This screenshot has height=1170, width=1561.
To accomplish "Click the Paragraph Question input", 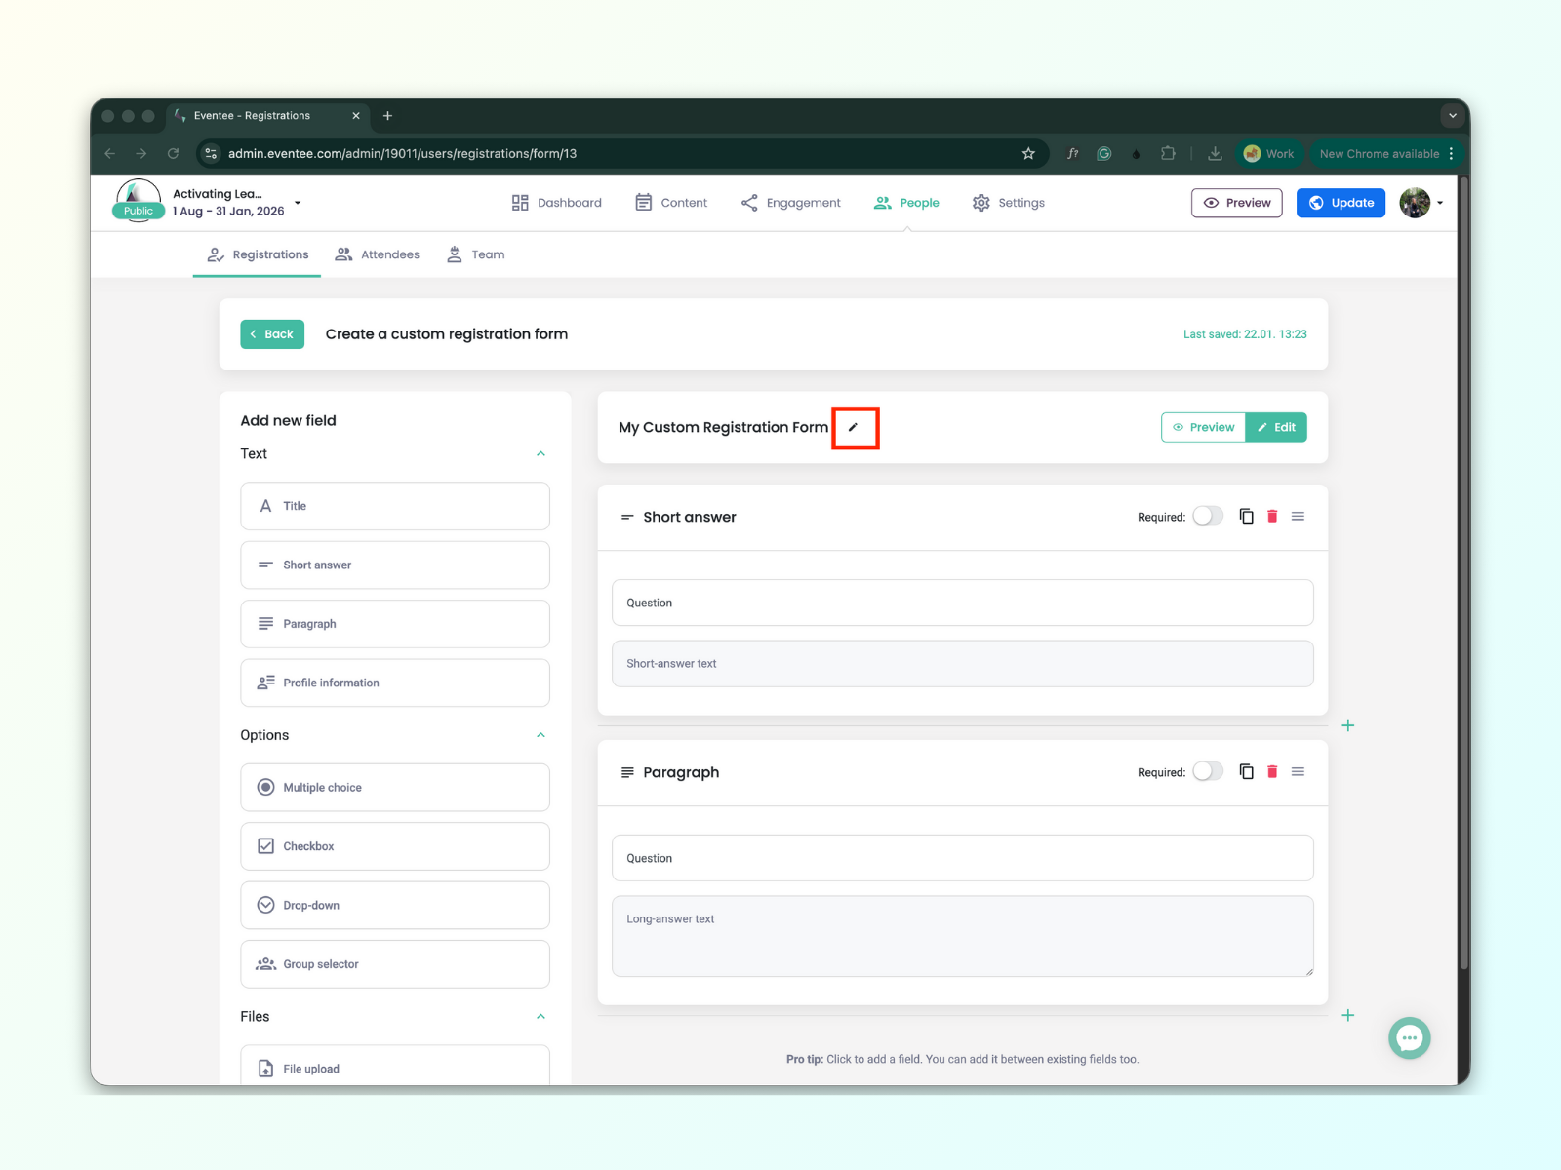I will point(963,858).
